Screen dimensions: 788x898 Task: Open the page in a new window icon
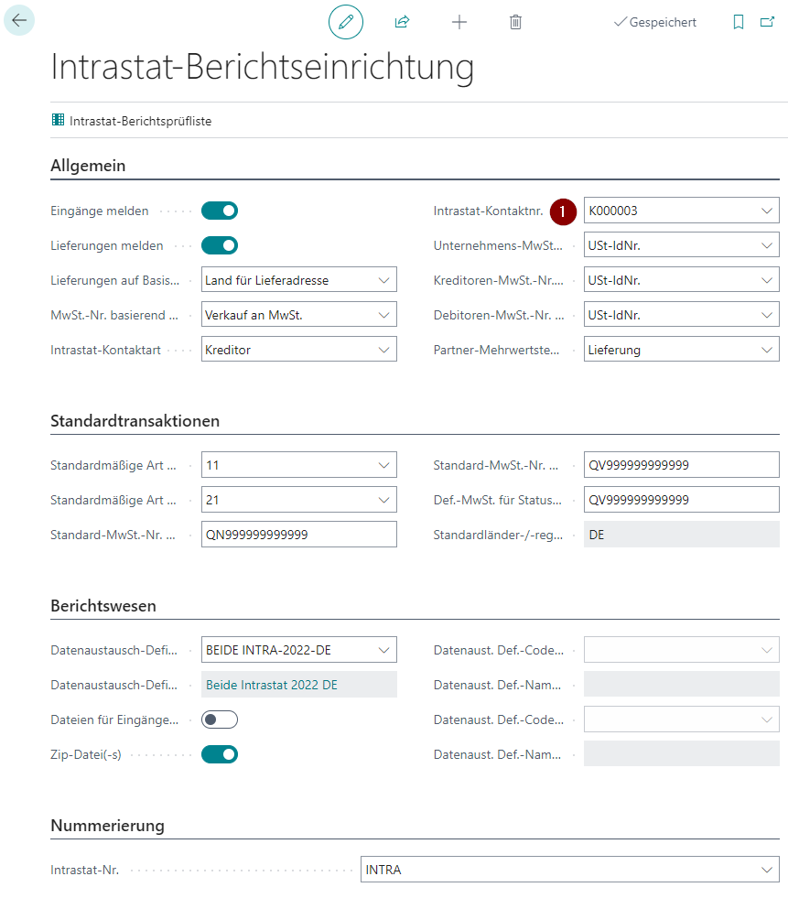768,20
